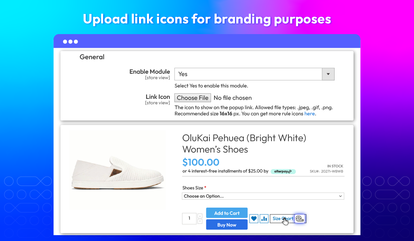
Task: Click the first white dot in window header
Action: [65, 42]
